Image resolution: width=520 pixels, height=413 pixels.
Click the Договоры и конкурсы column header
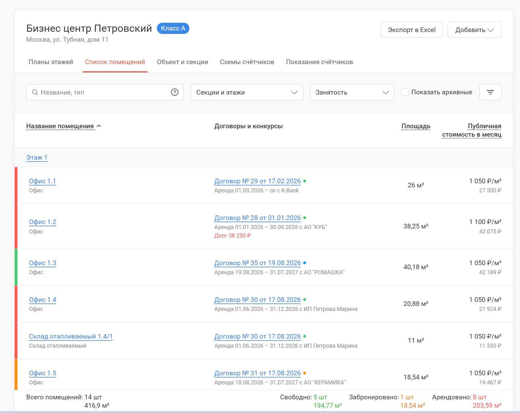click(x=248, y=126)
